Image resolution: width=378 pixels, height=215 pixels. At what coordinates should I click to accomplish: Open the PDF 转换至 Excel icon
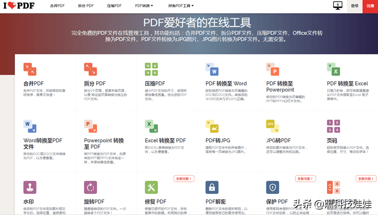click(333, 69)
